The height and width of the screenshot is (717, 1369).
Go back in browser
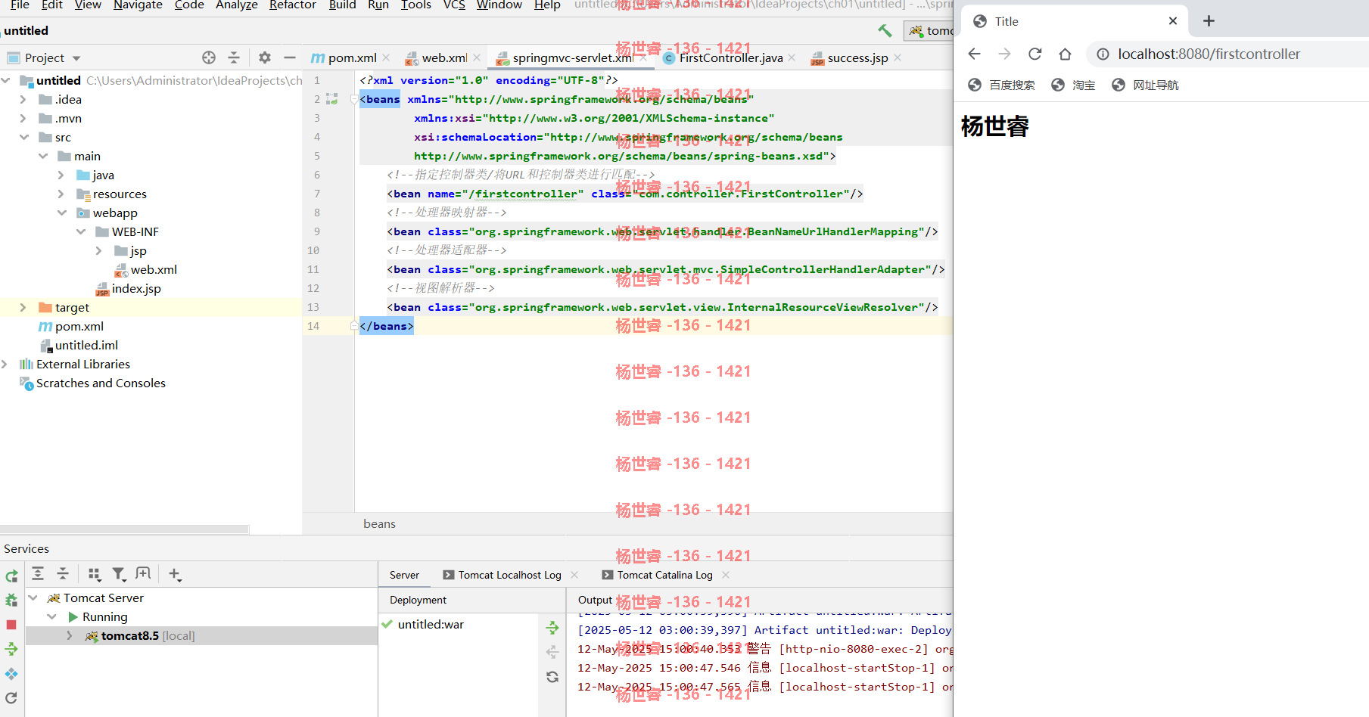tap(975, 54)
